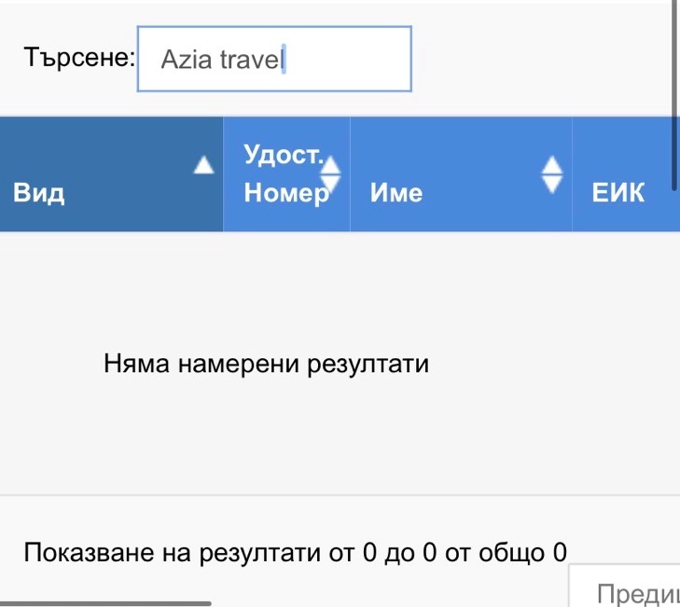Image resolution: width=680 pixels, height=607 pixels.
Task: Click the word Номер in the header
Action: (x=285, y=193)
